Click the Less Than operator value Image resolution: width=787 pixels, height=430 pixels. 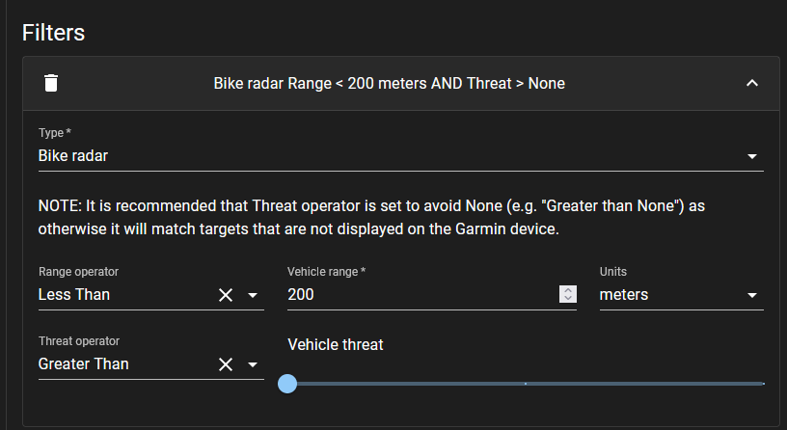[x=74, y=295]
